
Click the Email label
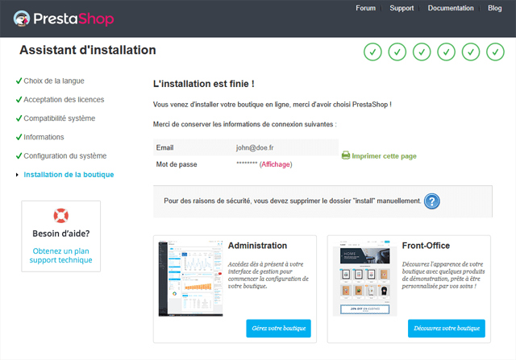(164, 147)
